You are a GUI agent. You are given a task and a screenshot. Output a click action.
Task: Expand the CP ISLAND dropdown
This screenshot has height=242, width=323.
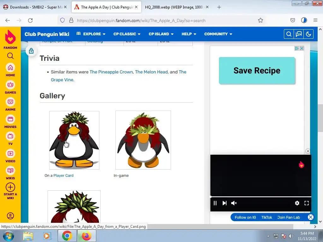pyautogui.click(x=161, y=34)
